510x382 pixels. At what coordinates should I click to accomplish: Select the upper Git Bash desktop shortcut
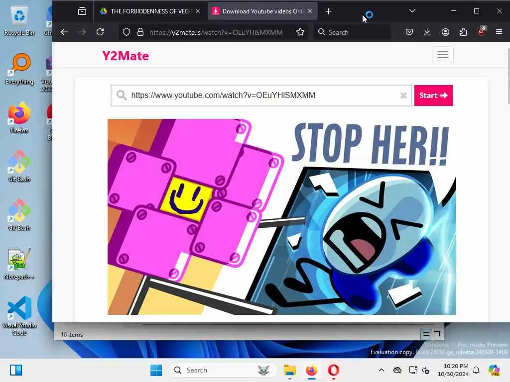tap(19, 166)
